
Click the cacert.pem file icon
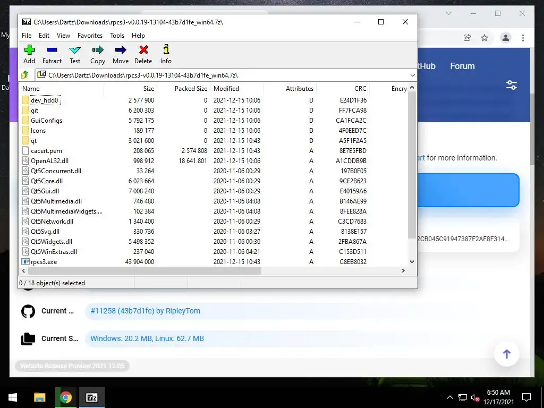click(25, 150)
